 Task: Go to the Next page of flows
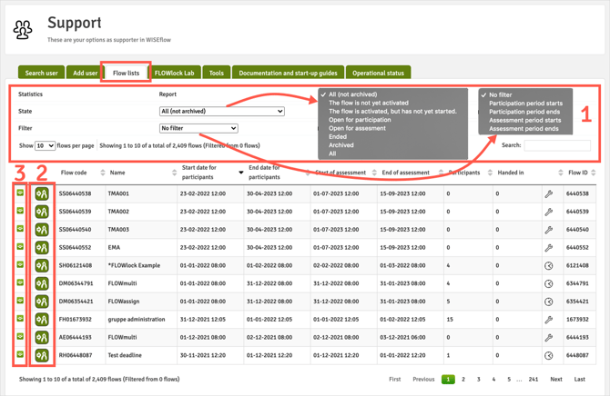tap(555, 380)
